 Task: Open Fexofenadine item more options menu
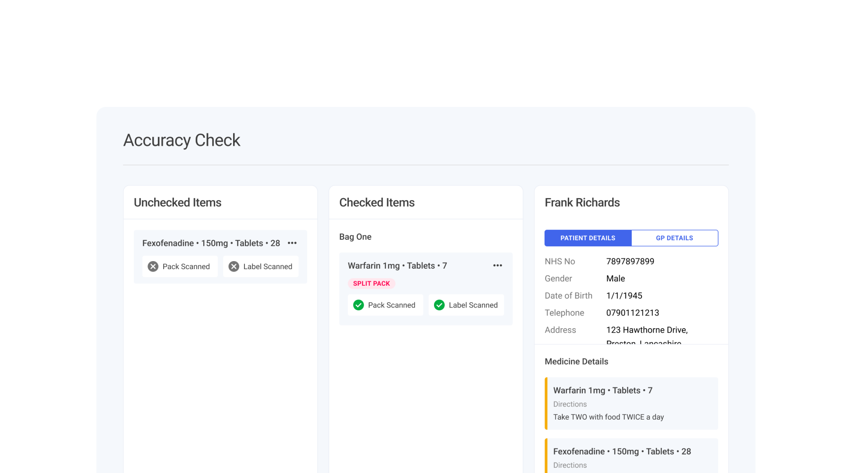coord(292,243)
